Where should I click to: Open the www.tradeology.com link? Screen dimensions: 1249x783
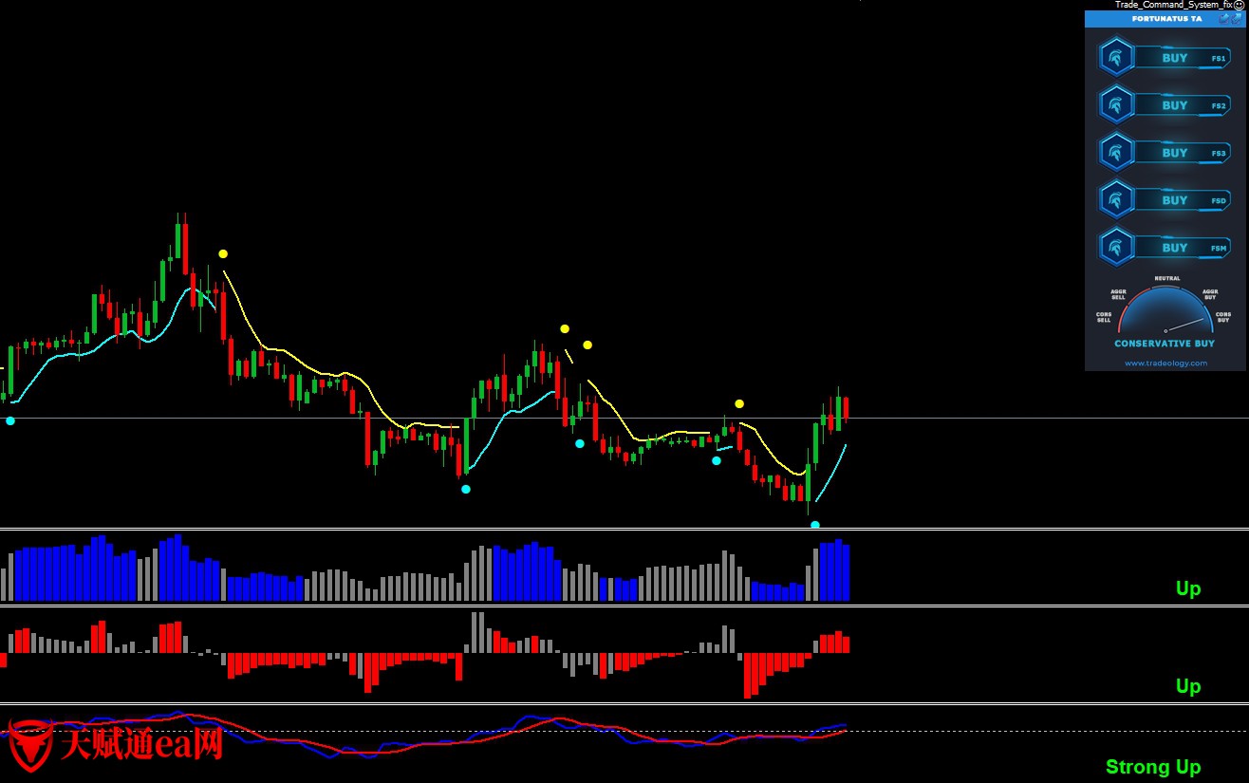point(1166,363)
